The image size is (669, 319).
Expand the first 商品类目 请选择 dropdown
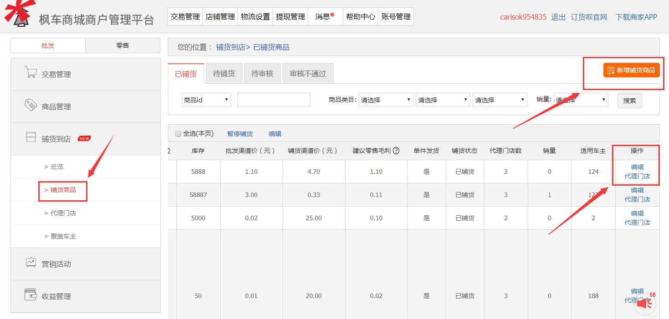tap(386, 100)
